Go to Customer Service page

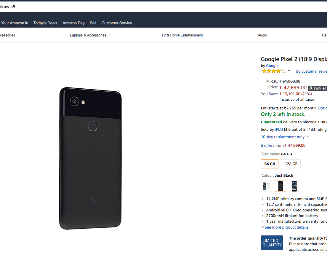click(117, 23)
